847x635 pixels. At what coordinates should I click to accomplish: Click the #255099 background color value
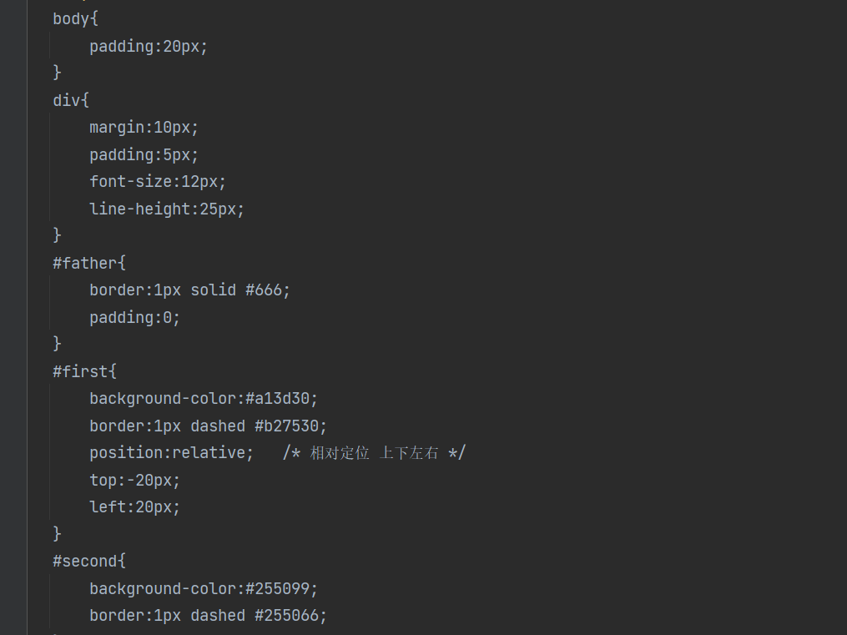[280, 589]
